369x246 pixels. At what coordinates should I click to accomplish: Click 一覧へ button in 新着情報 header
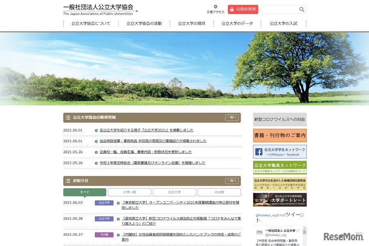pos(231,118)
